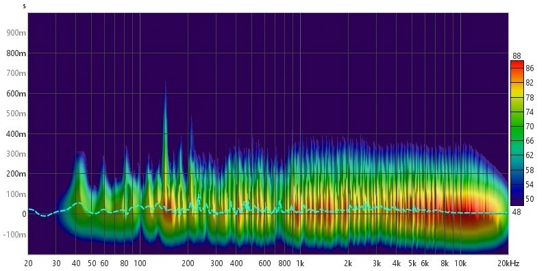Screen dimensions: 548x271
Task: Click the 20kHz frequency label
Action: pos(508,263)
